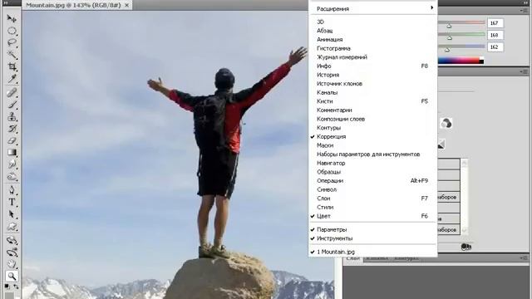Choose Инфо (F8) in the menu

point(372,66)
